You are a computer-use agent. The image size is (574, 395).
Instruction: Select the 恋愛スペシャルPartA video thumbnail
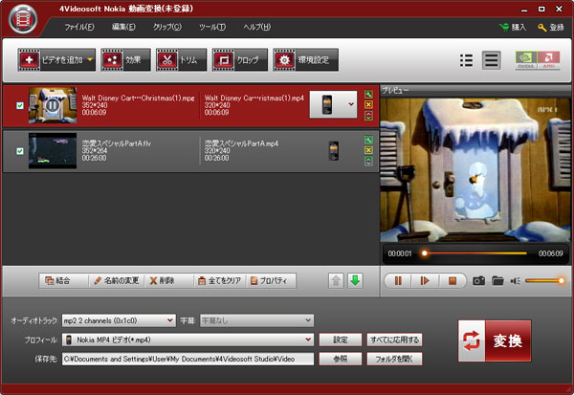point(53,151)
